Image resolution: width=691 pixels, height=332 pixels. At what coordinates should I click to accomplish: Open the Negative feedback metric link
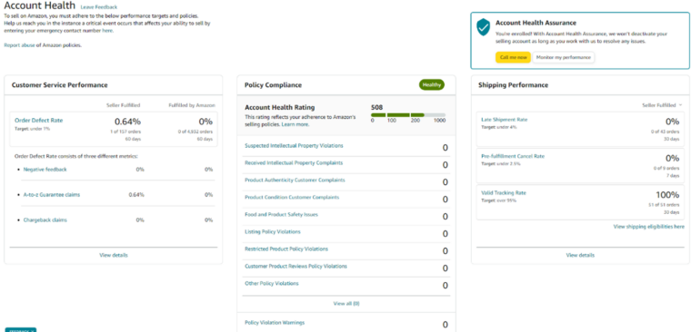[x=45, y=170]
